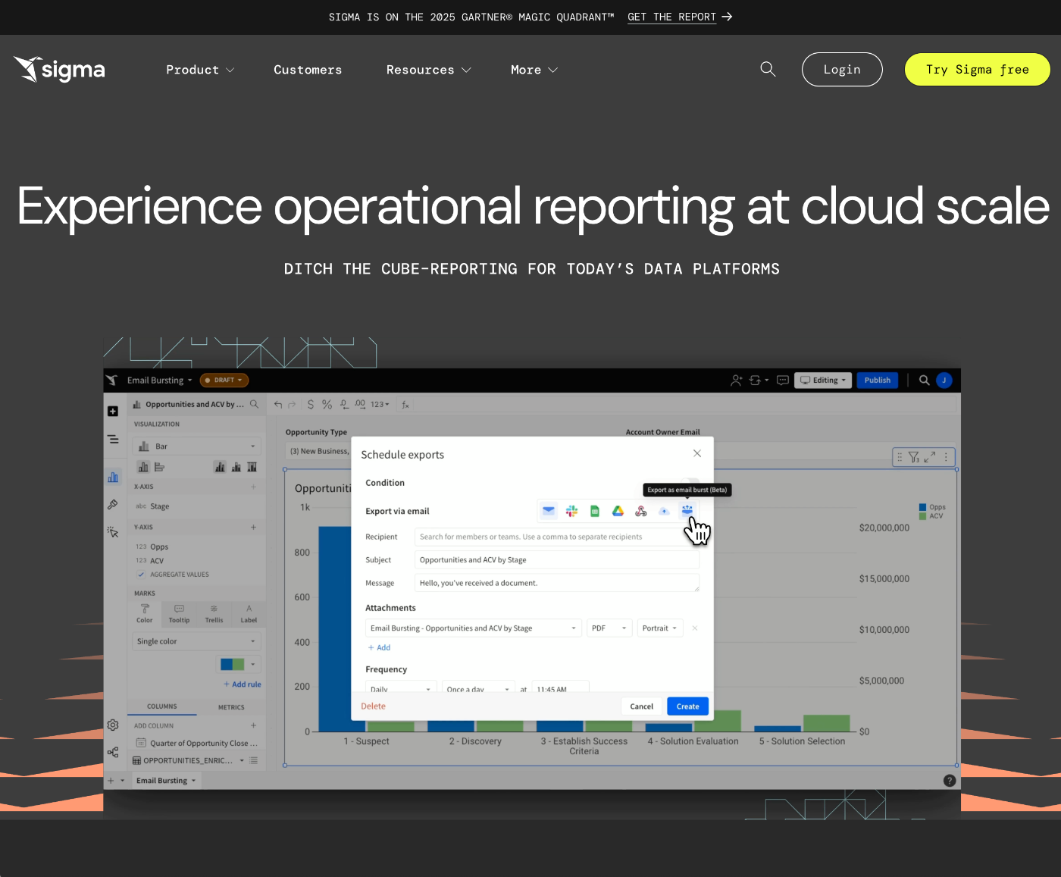Choose the Google Sheets export icon

click(595, 511)
